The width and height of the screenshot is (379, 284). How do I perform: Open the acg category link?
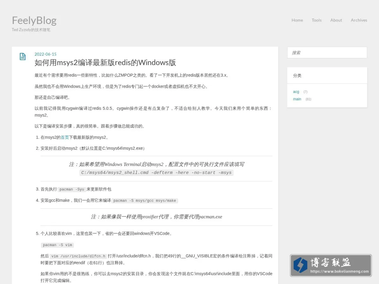[x=296, y=92]
